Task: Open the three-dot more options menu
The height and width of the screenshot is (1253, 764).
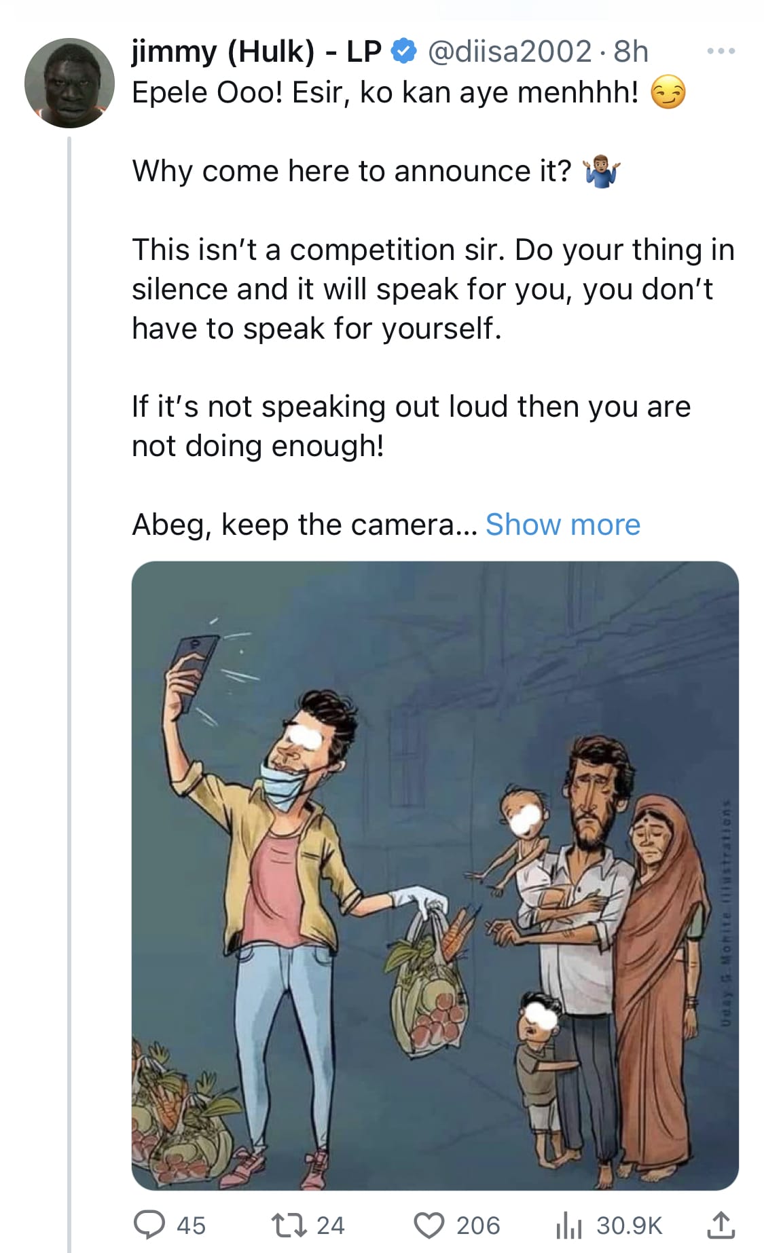Action: 721,51
